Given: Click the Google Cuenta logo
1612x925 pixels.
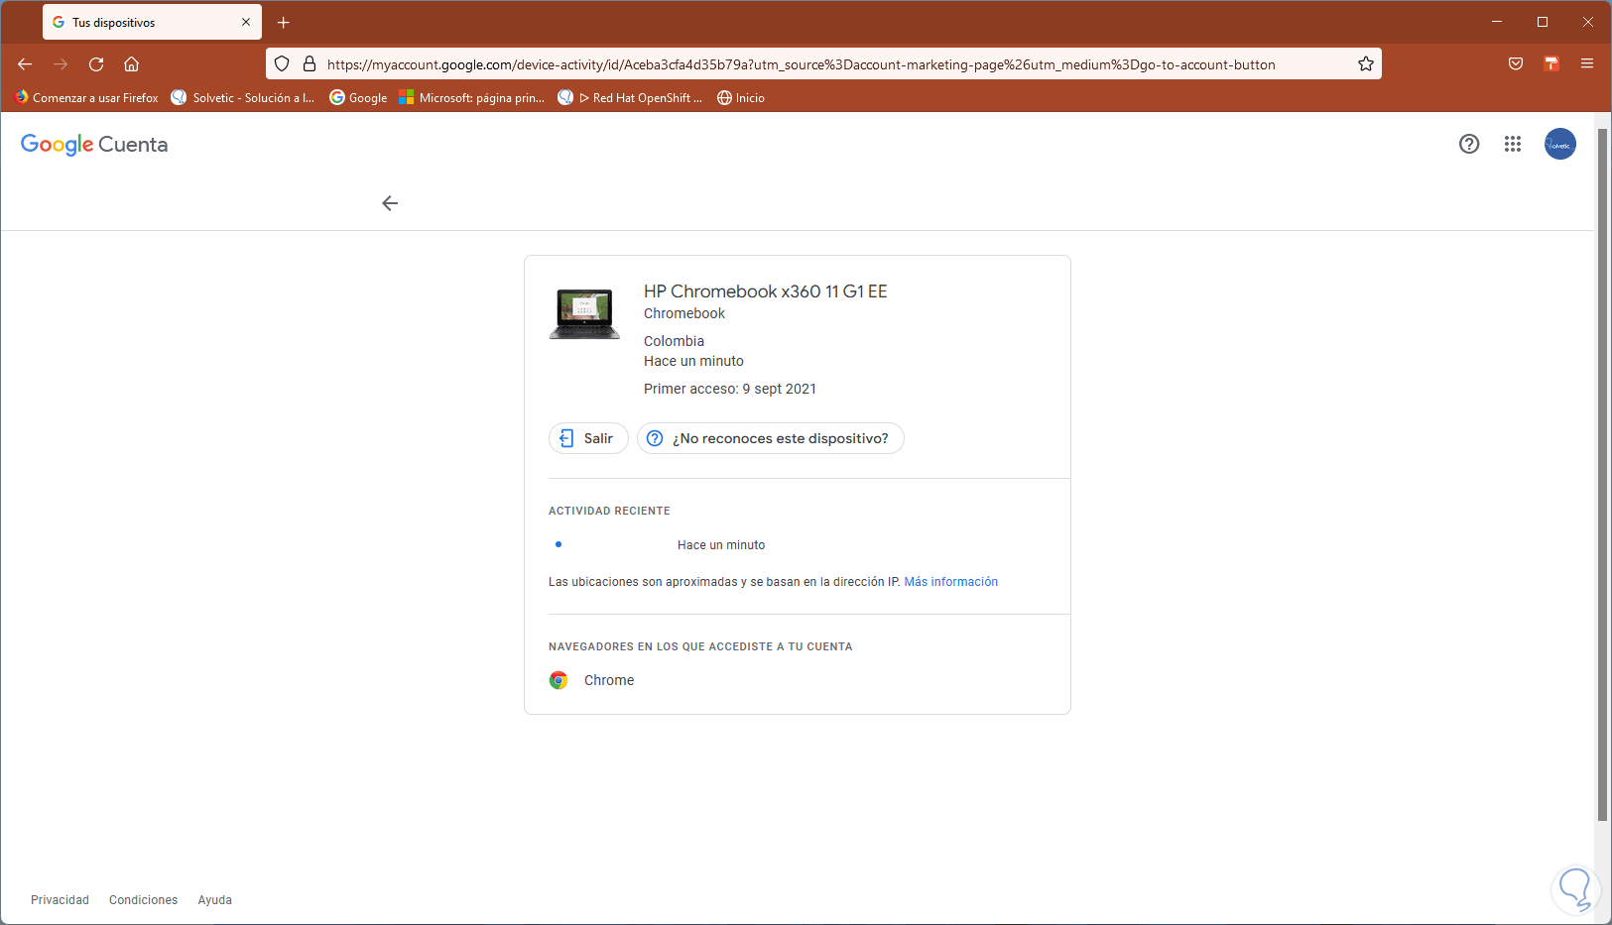Looking at the screenshot, I should 94,145.
